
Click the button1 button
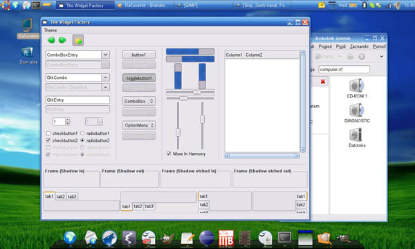(139, 55)
